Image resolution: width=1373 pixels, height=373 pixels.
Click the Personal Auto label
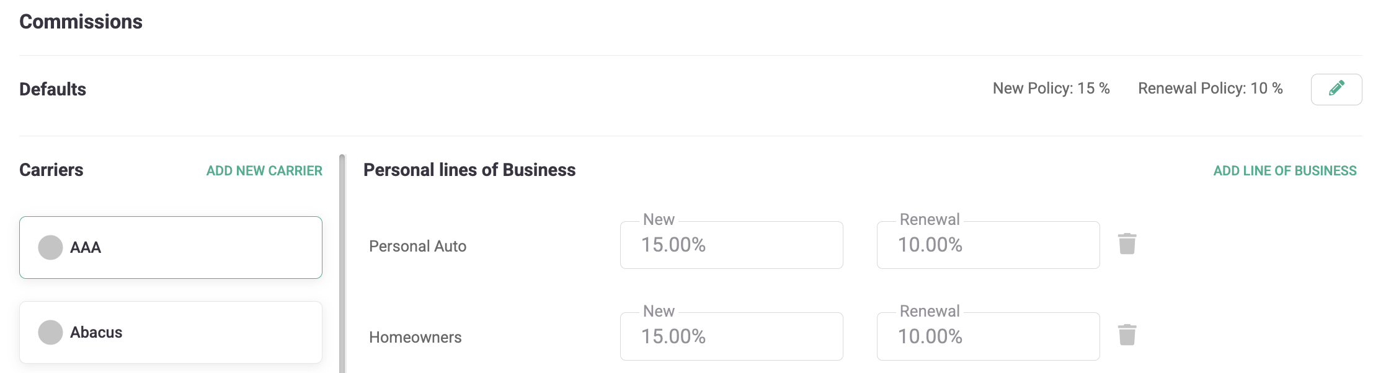tap(417, 246)
